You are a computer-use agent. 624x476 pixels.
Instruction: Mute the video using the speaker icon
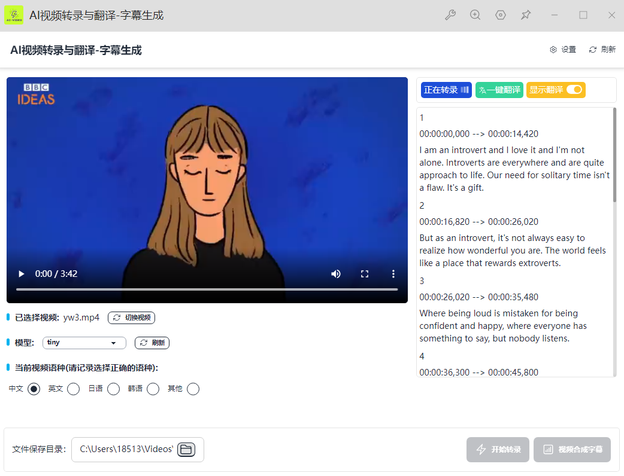336,274
